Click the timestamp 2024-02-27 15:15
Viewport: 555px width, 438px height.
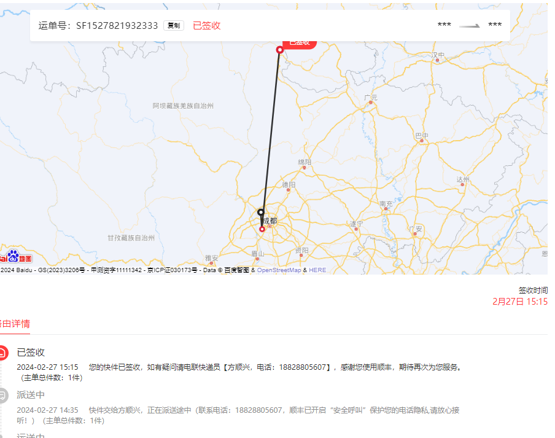point(47,367)
